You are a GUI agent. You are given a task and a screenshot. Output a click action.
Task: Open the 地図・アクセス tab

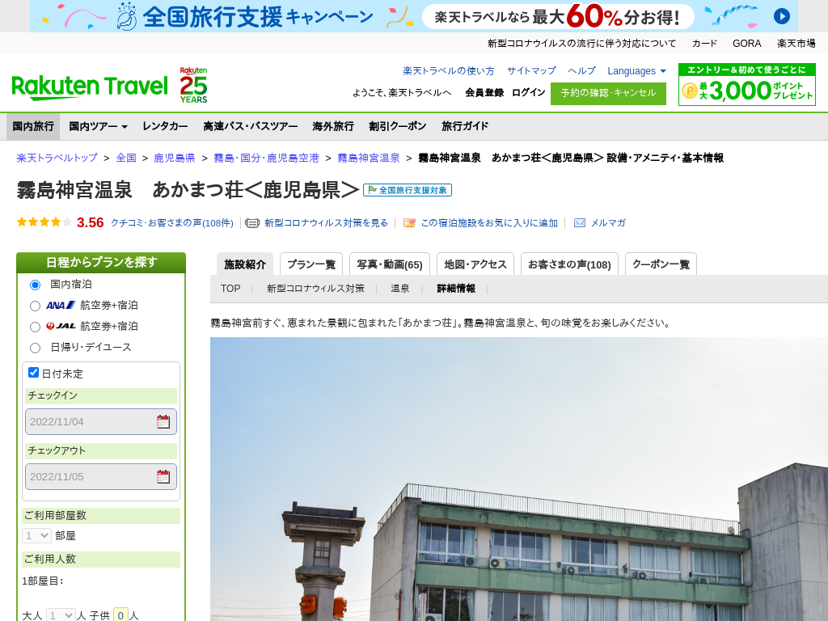coord(475,264)
